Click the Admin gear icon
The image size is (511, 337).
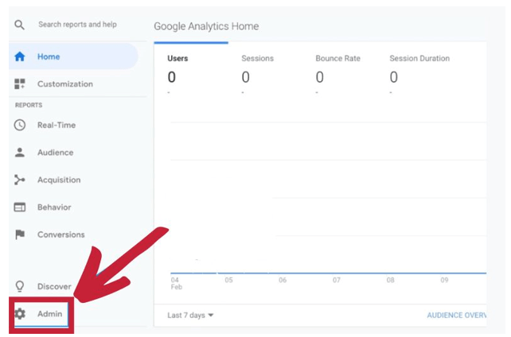(20, 314)
